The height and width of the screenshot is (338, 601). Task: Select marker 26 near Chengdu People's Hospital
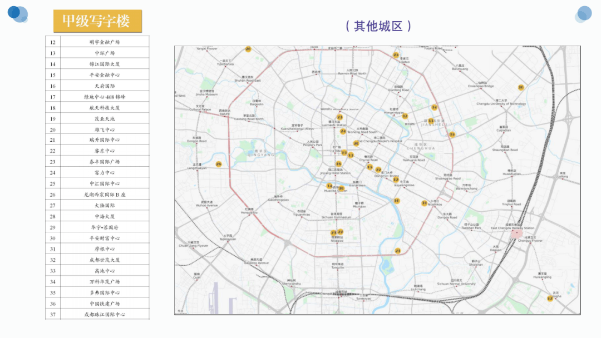coord(356,143)
